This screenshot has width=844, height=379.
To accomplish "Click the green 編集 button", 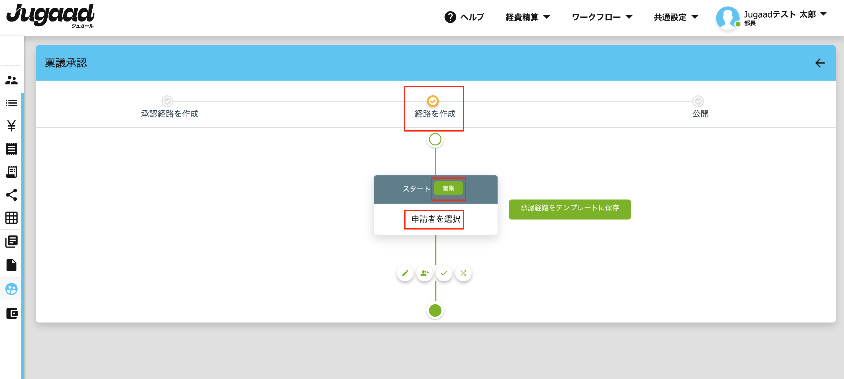I will [x=448, y=188].
